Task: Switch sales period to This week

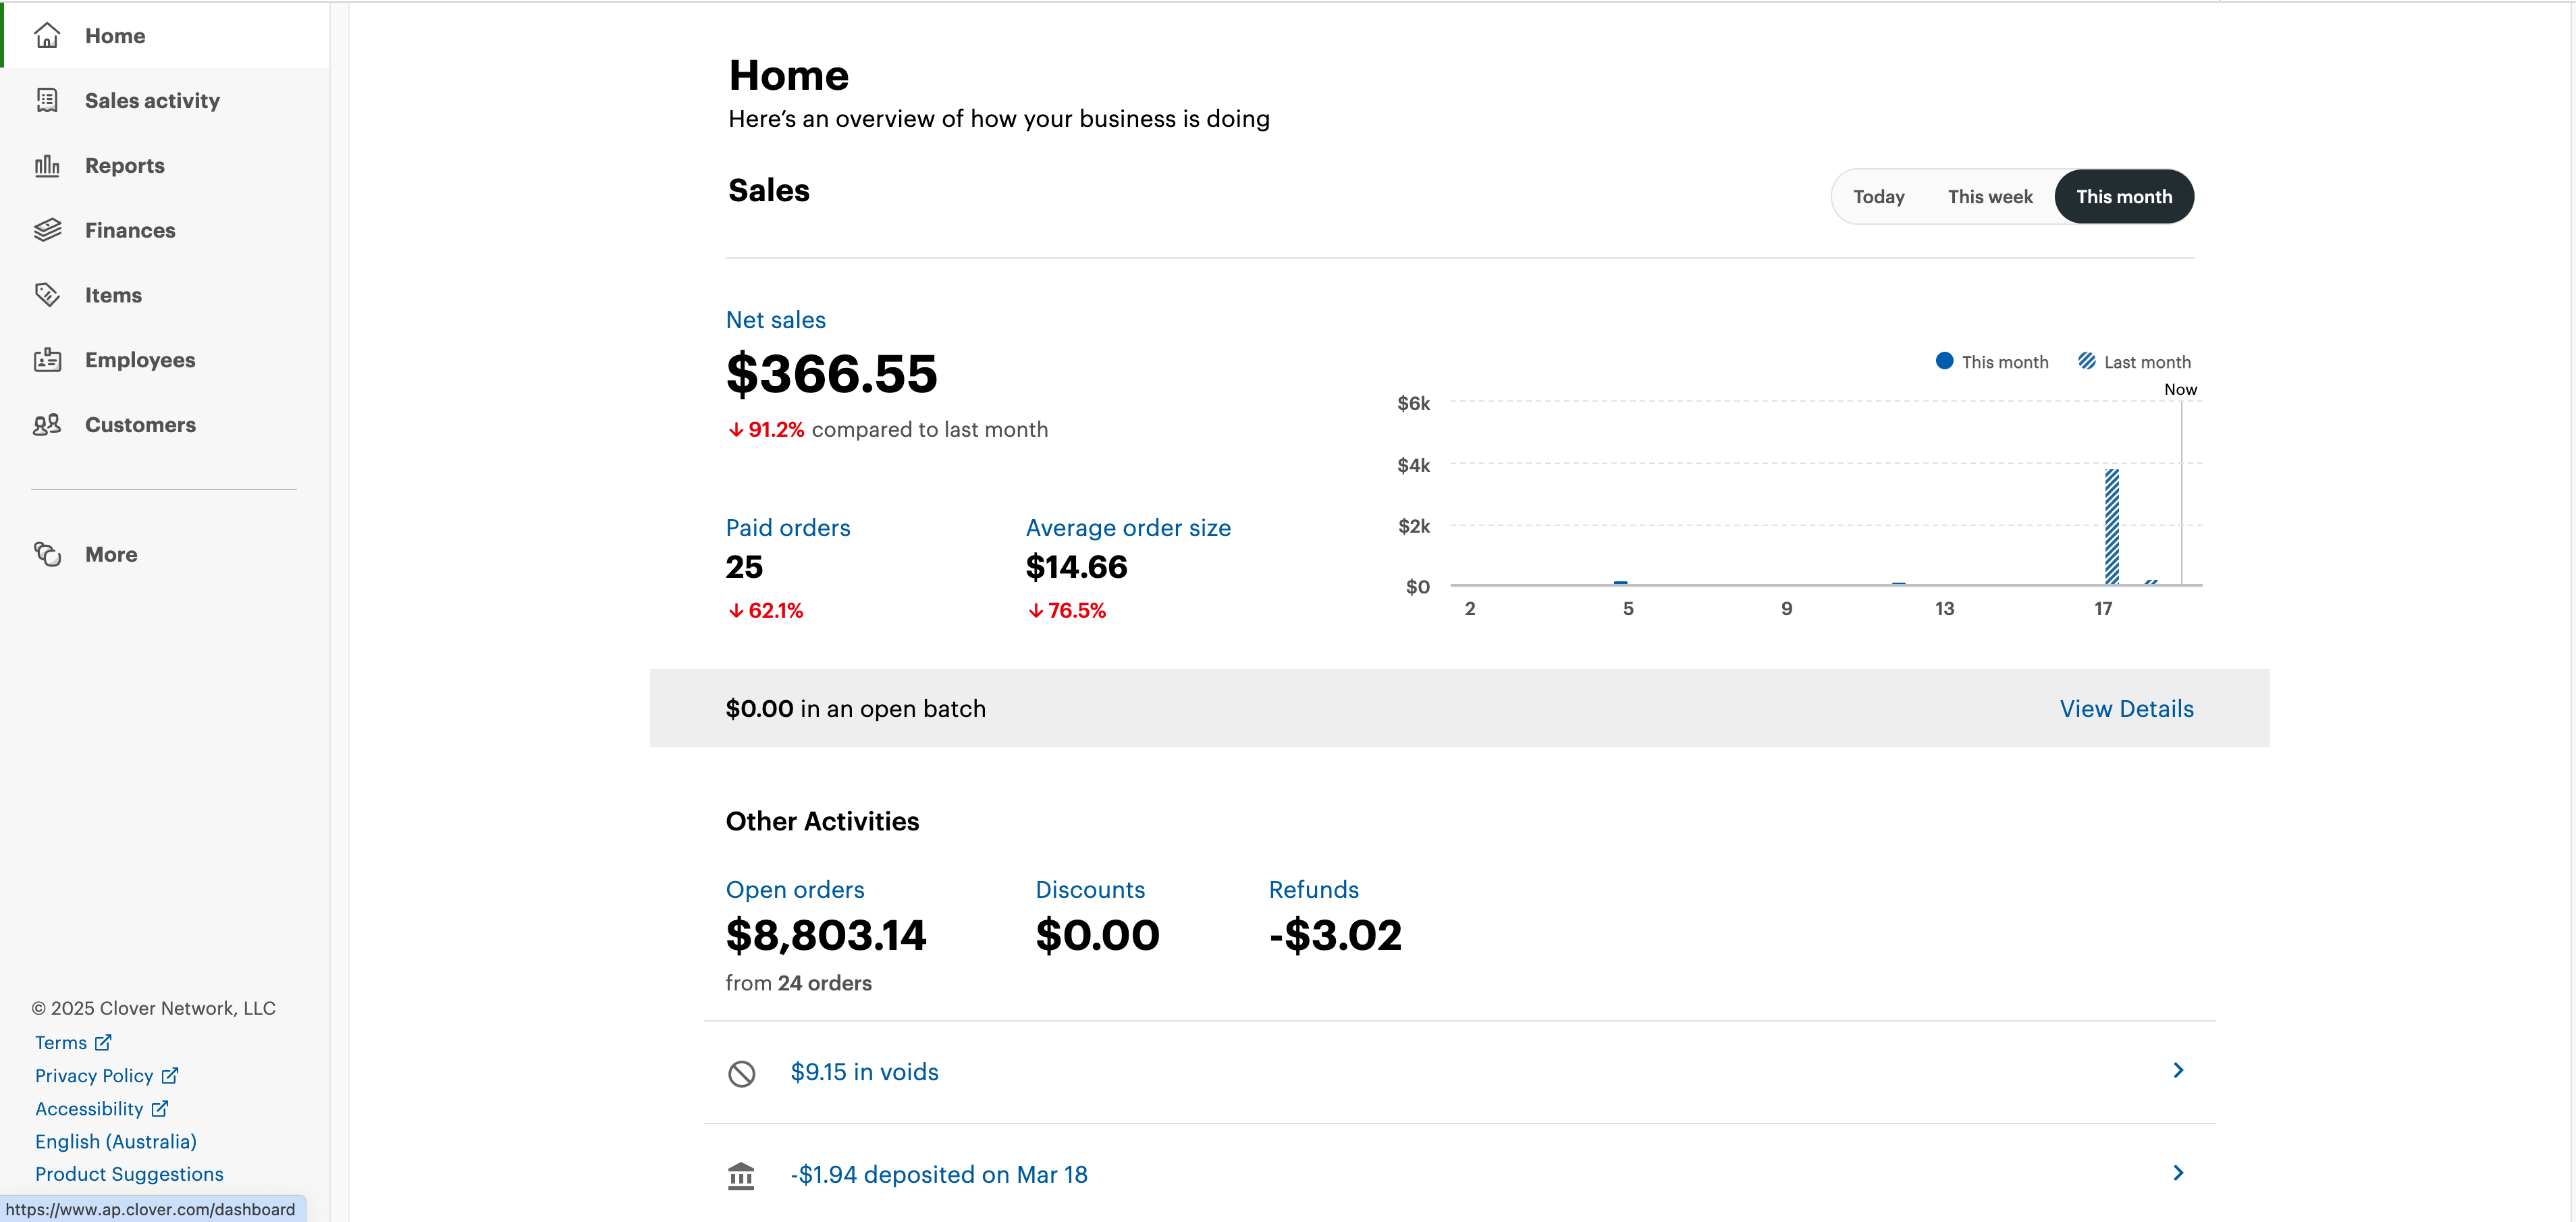Action: pyautogui.click(x=1989, y=197)
